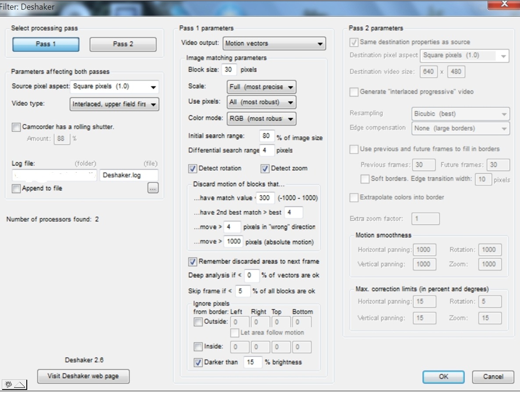Click the Destination video width field
The width and height of the screenshot is (520, 393).
click(428, 72)
